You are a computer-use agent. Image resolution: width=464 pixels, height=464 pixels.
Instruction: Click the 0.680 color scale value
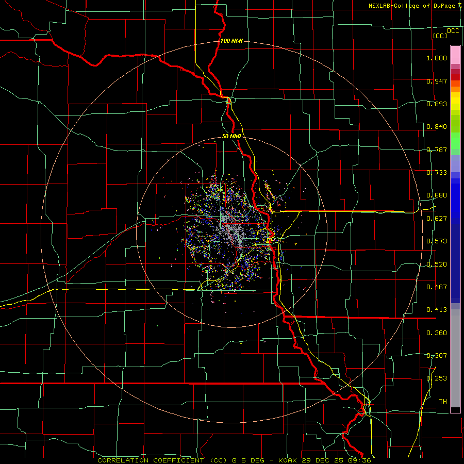click(x=437, y=195)
